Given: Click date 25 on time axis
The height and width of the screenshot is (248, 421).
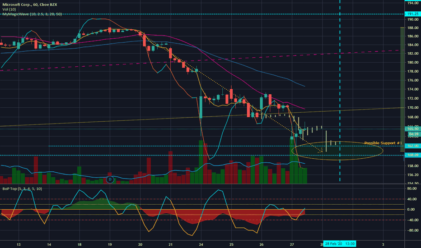Looking at the screenshot, I should pyautogui.click(x=231, y=244).
